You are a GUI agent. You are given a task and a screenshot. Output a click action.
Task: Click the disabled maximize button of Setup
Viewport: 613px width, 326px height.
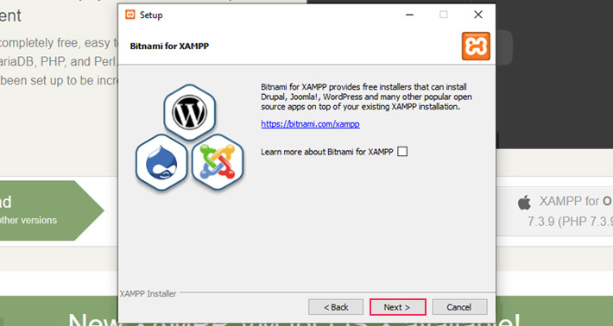coord(443,15)
